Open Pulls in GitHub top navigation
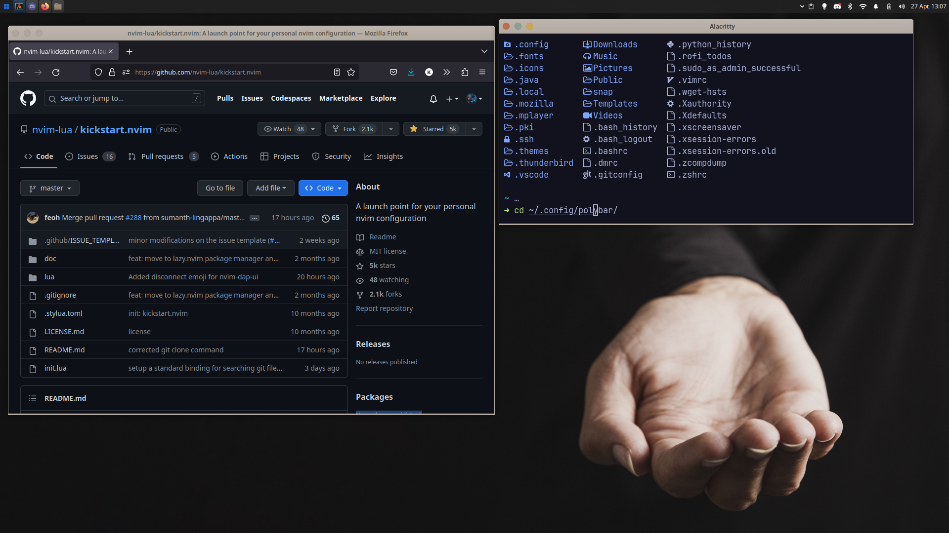The width and height of the screenshot is (949, 533). (225, 98)
